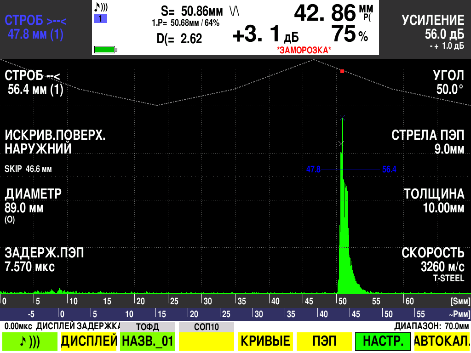Open the УСИЛЕНИЕ 56.0 дБ gain parameter

tap(432, 28)
